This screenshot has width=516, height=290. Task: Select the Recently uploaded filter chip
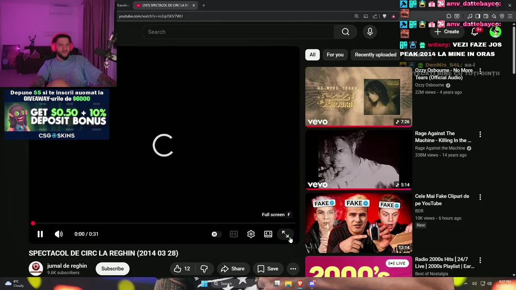[375, 55]
